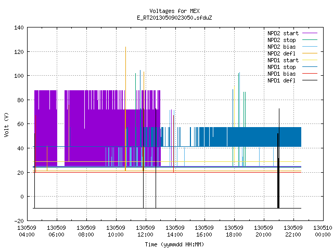Click the y-axis tick value 140
Viewport: 333px width, 249px height.
pos(19,27)
